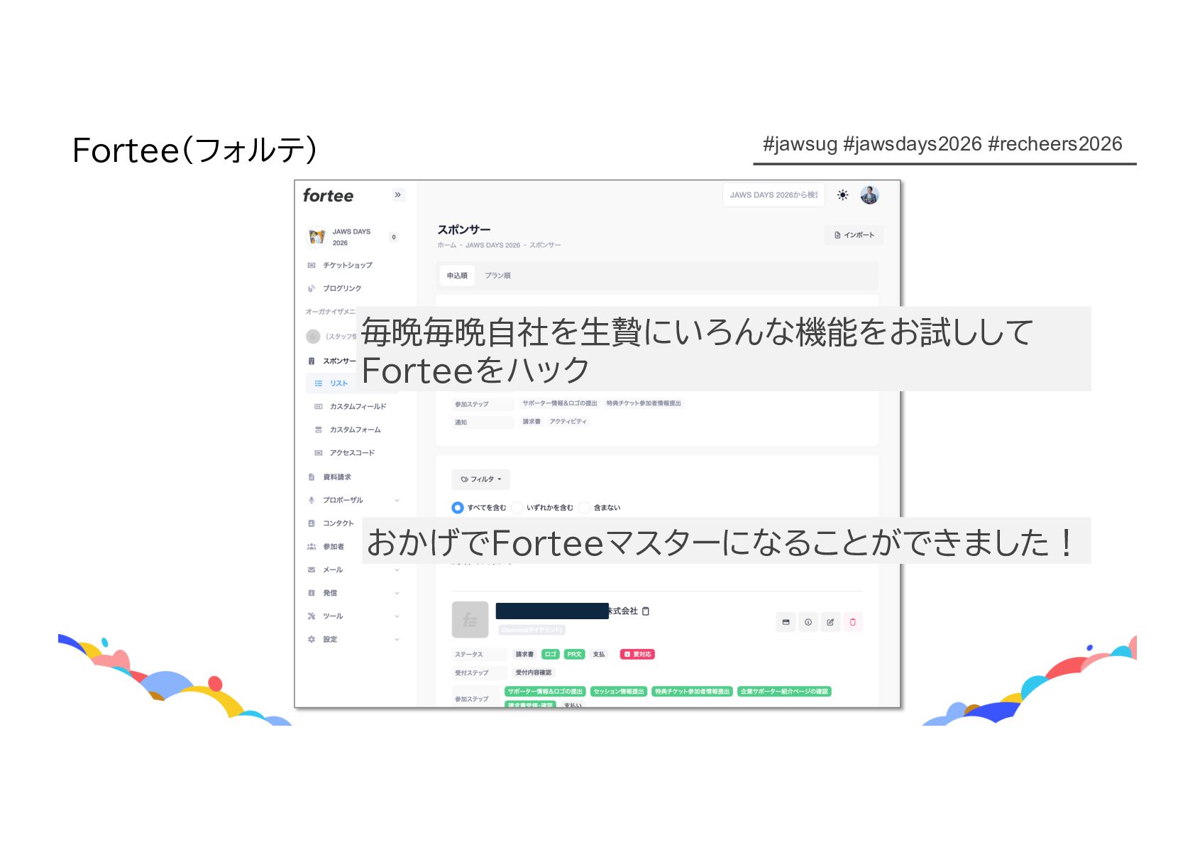Click the セッション情報提出 step badge
Screen dimensions: 1195x845
618,692
